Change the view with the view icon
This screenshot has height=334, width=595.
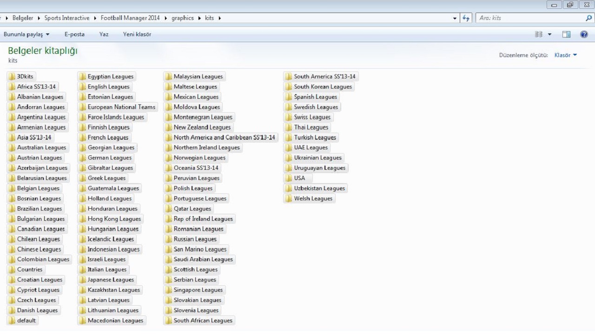539,34
